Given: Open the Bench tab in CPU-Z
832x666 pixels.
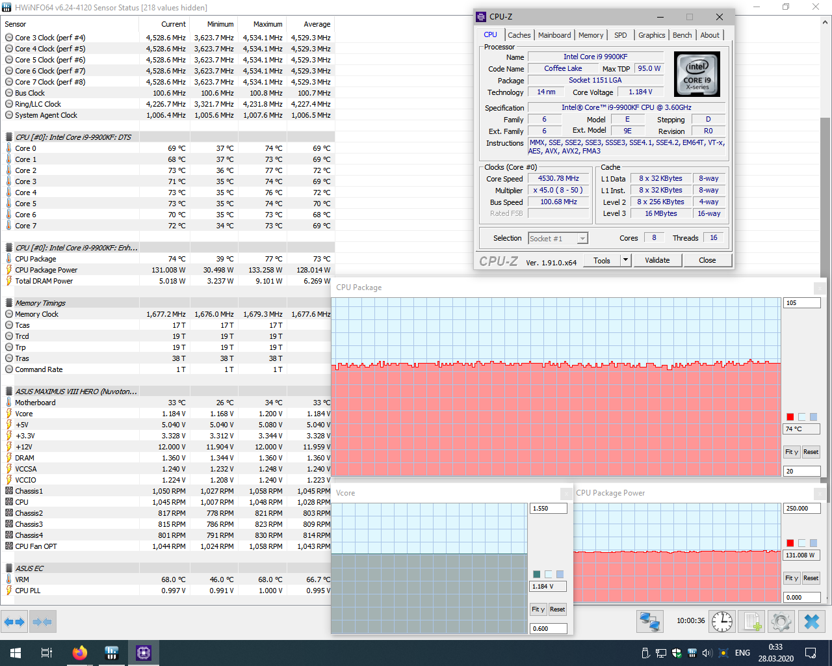Looking at the screenshot, I should 682,35.
